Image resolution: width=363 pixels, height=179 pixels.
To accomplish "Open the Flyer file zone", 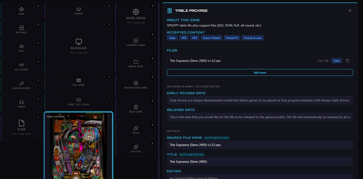I will coord(21,127).
